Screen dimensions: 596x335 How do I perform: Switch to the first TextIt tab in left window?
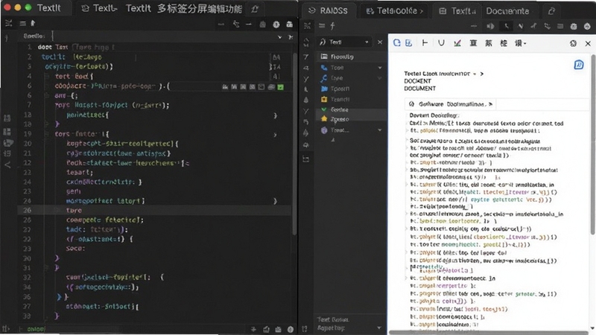pos(99,8)
